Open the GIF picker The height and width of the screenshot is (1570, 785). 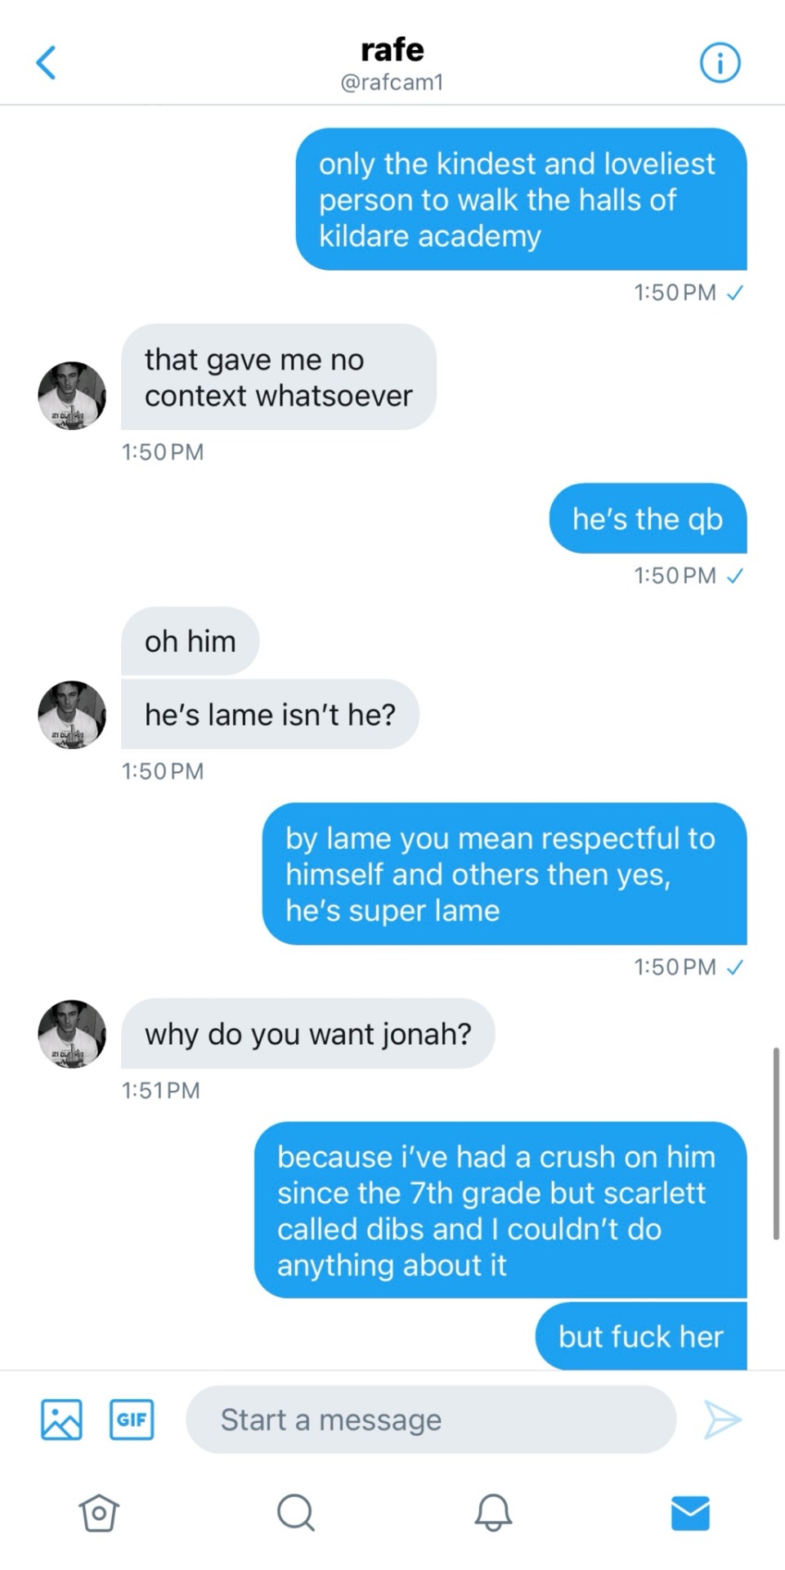pos(132,1419)
